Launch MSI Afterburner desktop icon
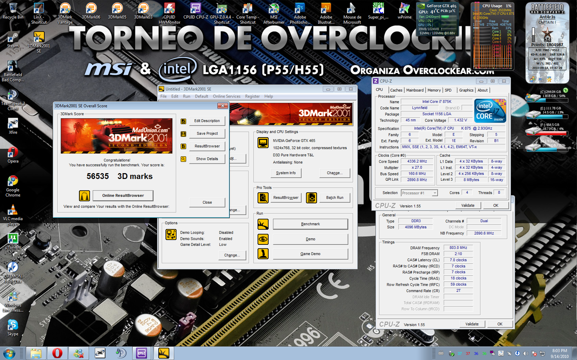This screenshot has width=577, height=360. coord(274,13)
